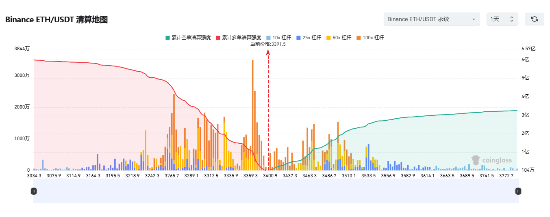The width and height of the screenshot is (550, 217).
Task: Click the coinglass watermark logo
Action: tap(491, 160)
